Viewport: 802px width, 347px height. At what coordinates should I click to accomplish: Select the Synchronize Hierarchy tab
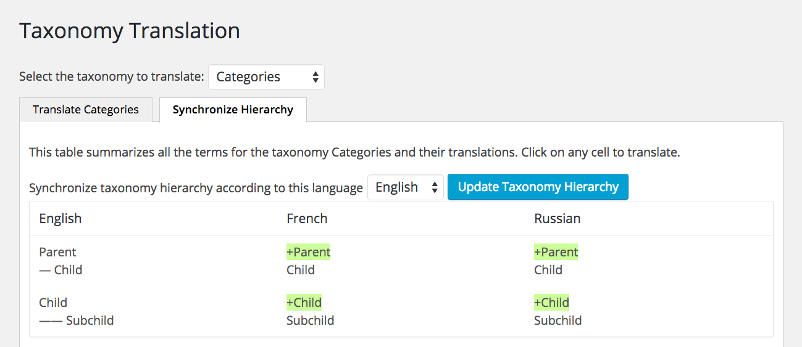(x=233, y=110)
